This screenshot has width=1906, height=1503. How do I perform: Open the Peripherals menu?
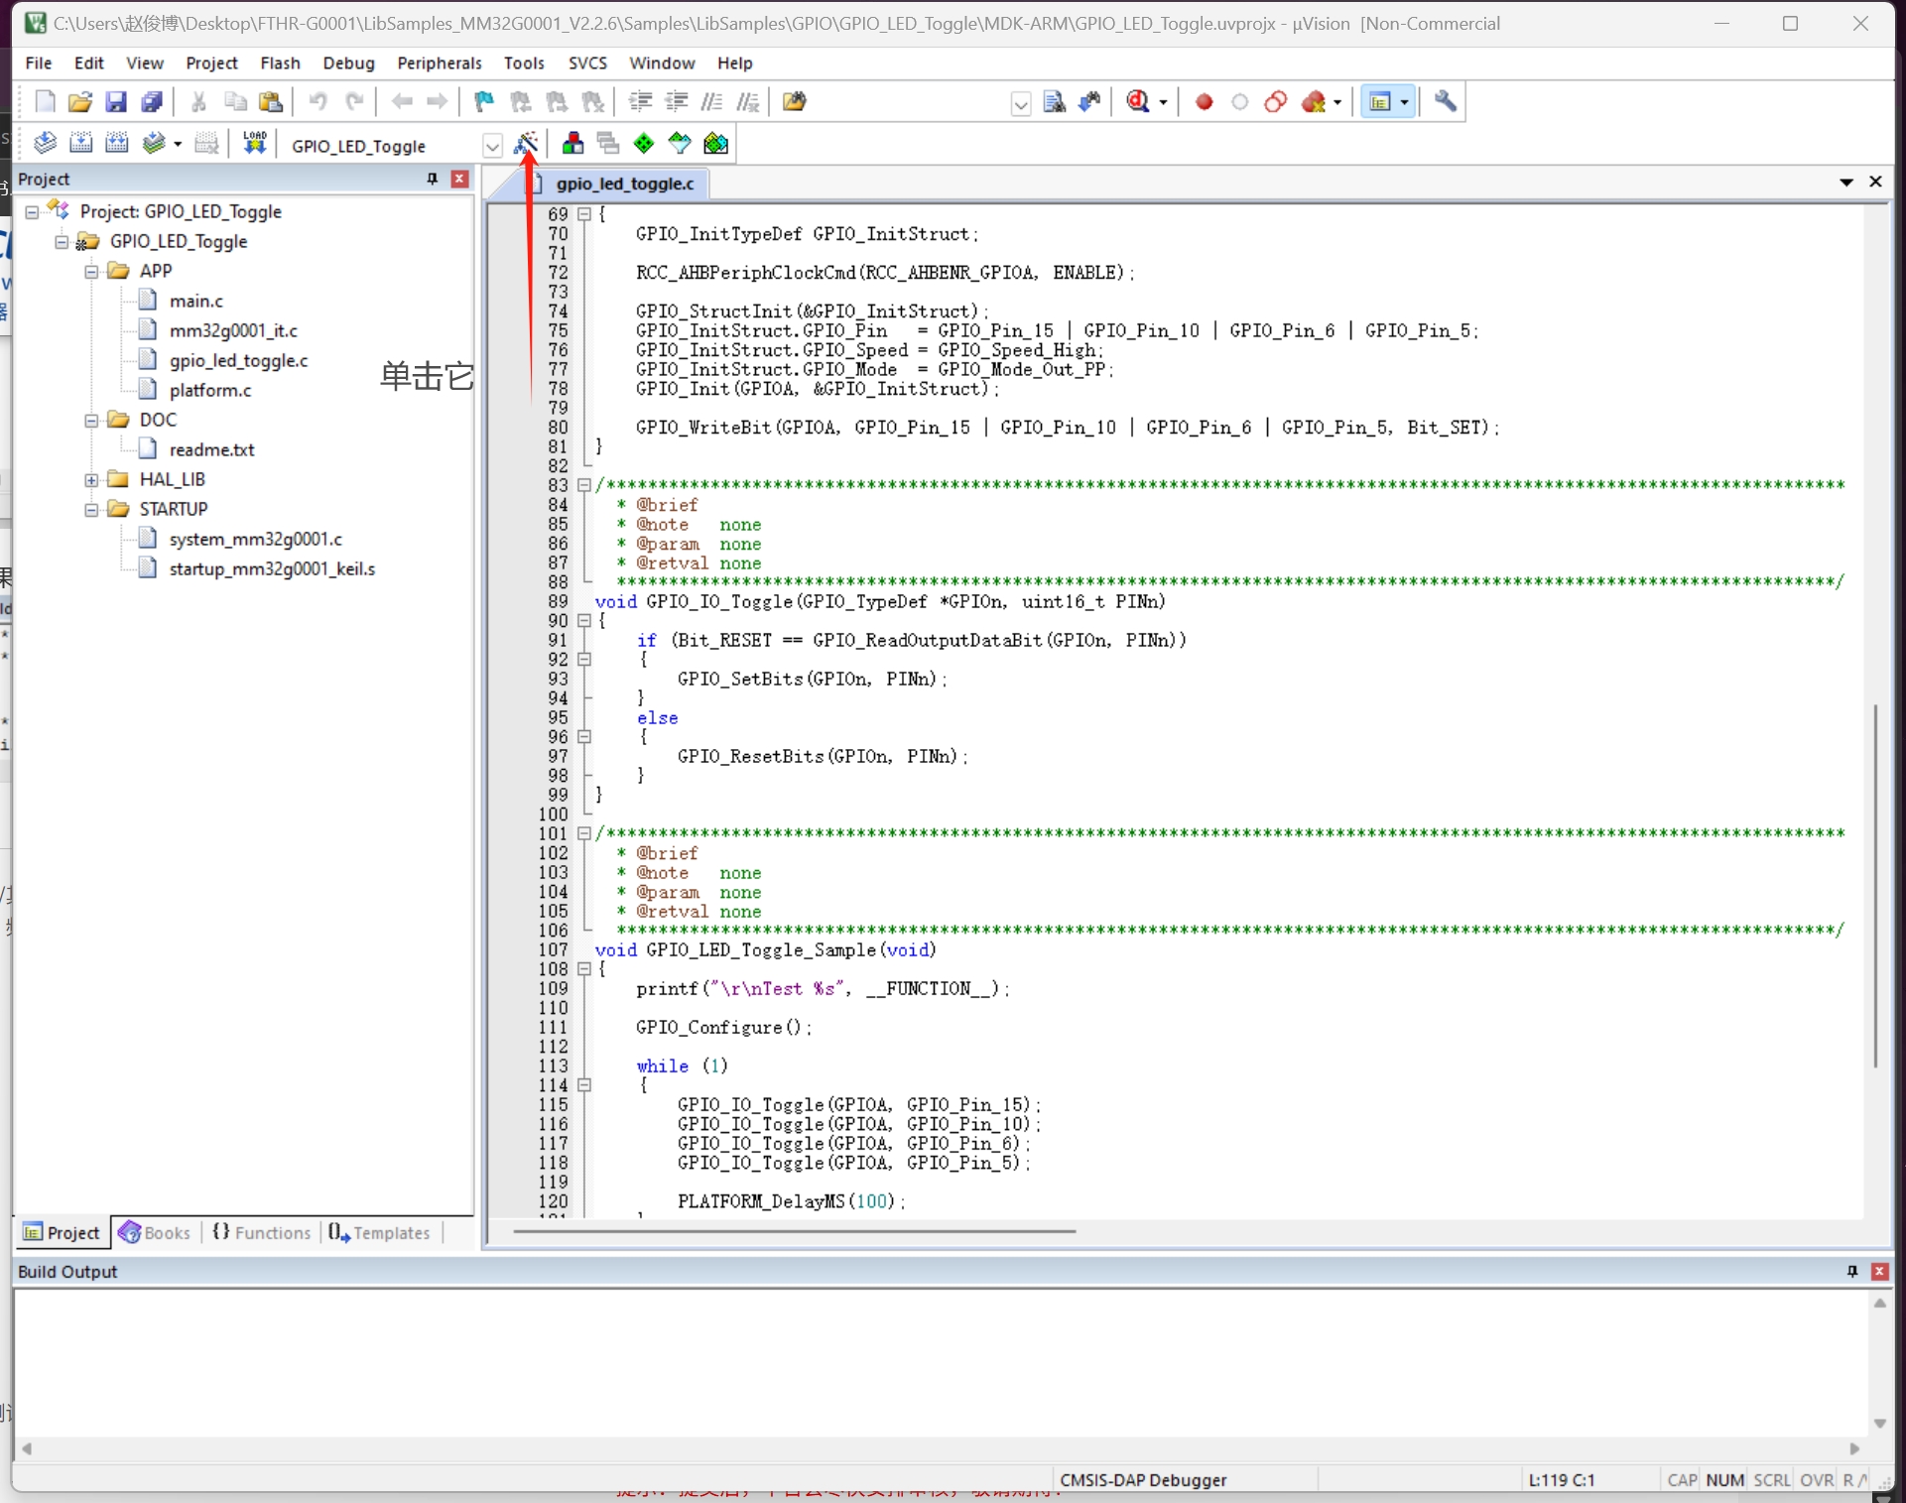[439, 63]
